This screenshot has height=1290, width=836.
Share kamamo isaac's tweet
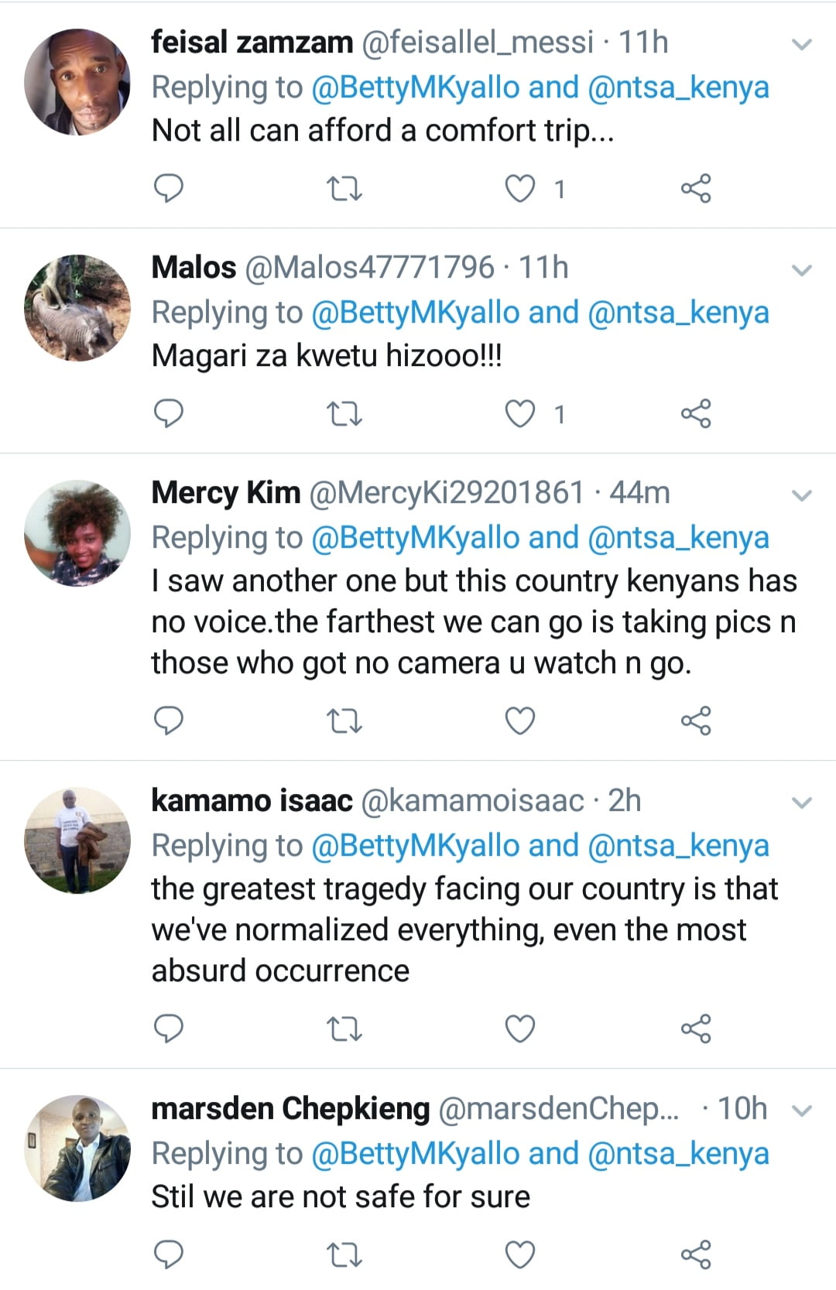[695, 1028]
